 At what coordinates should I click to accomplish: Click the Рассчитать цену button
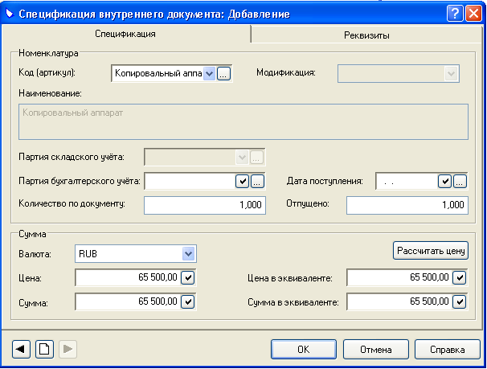point(431,250)
